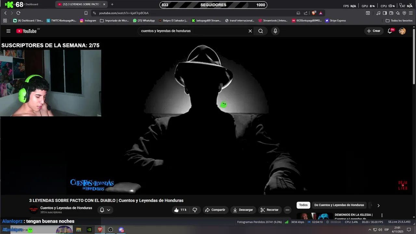Image resolution: width=416 pixels, height=234 pixels.
Task: Run the search with the magnifier button
Action: [261, 31]
